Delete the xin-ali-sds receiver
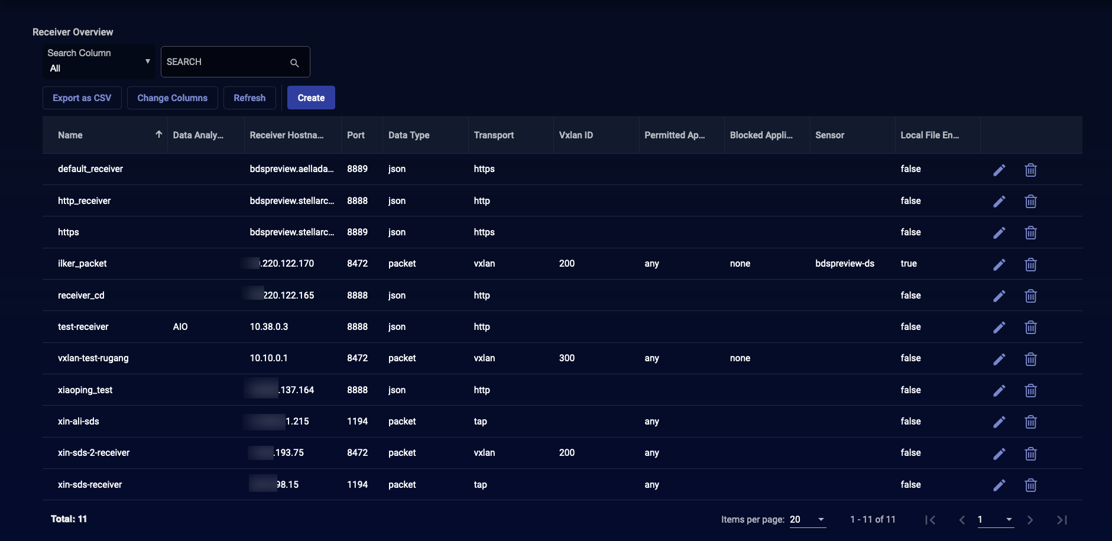 click(1030, 422)
